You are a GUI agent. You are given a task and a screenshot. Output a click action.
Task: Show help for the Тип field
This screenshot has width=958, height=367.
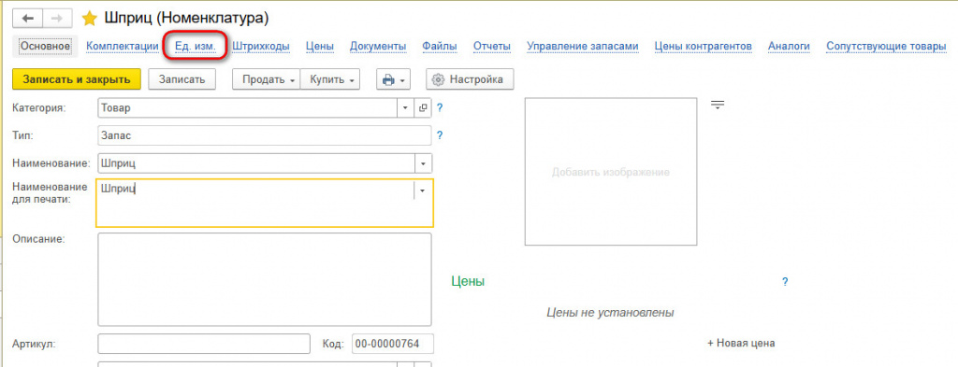[440, 135]
